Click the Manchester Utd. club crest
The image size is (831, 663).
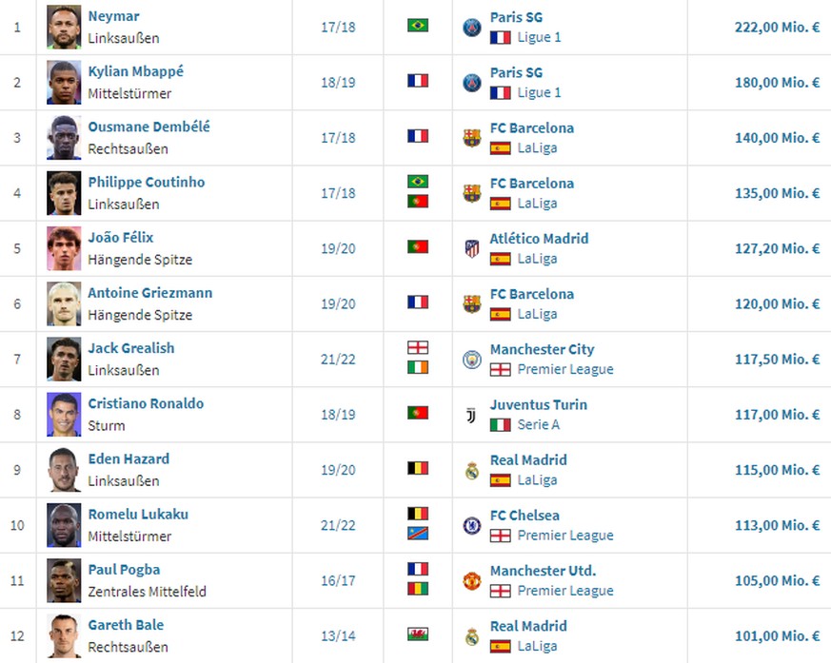pos(471,580)
